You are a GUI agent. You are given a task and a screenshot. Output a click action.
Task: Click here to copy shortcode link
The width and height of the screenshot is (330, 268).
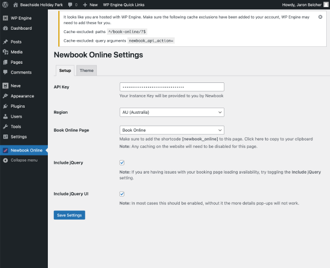(278, 139)
